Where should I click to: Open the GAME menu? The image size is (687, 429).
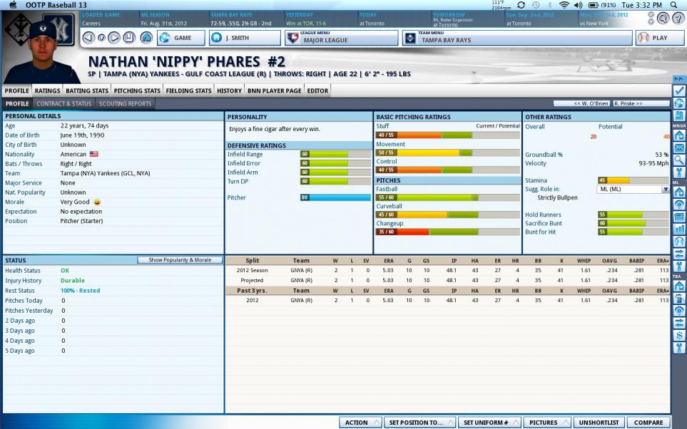tap(181, 38)
